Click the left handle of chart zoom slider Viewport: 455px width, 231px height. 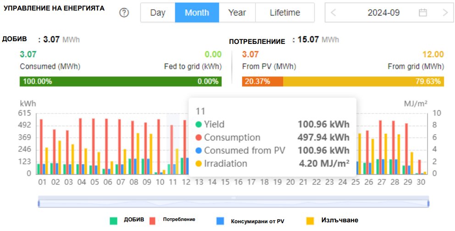pos(39,204)
